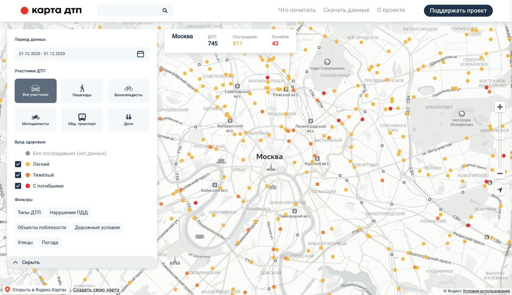Click the Москва title in stats card
The height and width of the screenshot is (295, 512).
click(x=182, y=36)
